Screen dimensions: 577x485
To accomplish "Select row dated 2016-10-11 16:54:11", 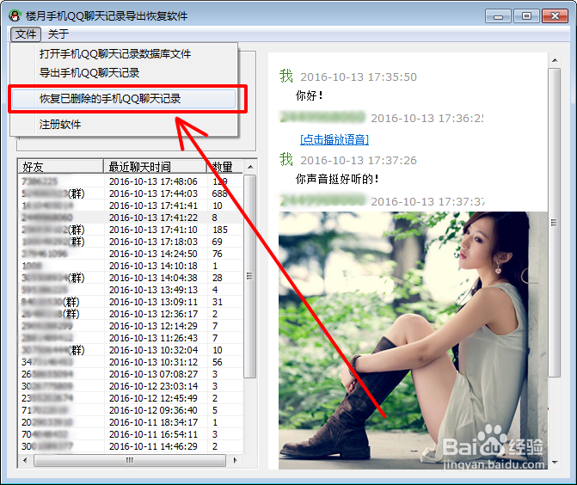I will [130, 434].
